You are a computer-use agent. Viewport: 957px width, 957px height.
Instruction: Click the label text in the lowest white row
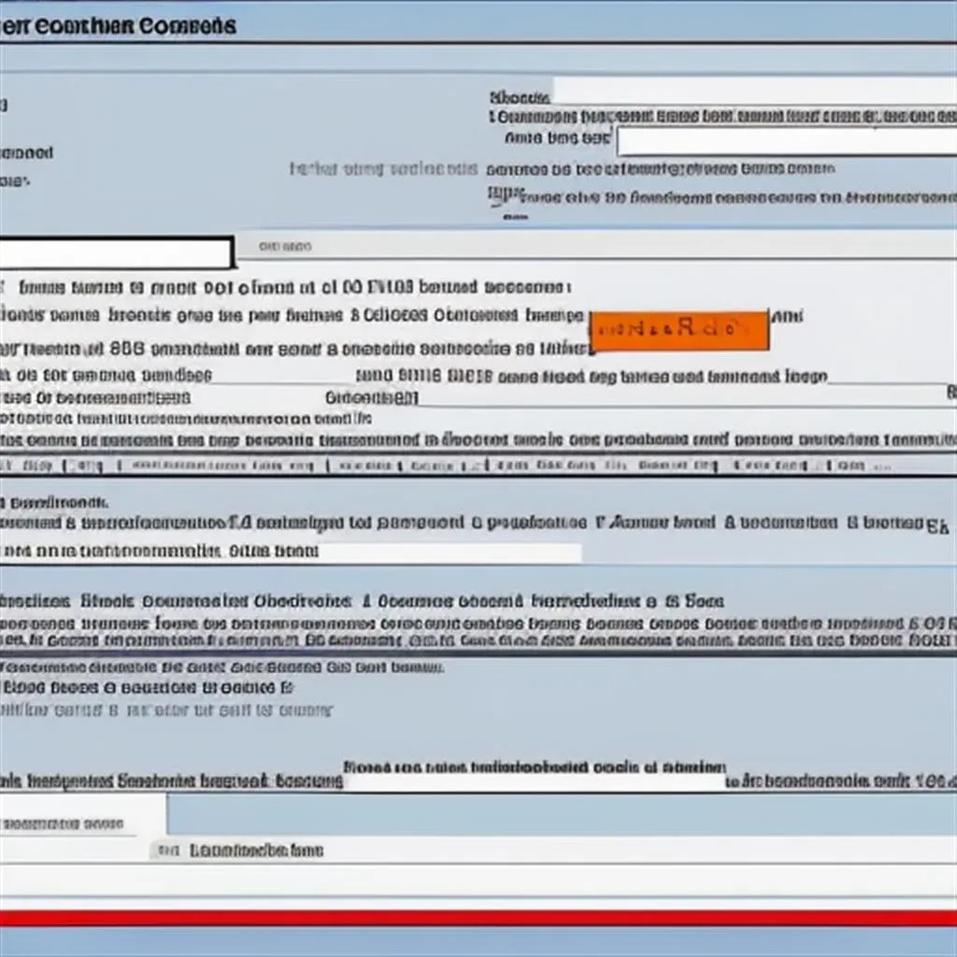click(x=255, y=850)
